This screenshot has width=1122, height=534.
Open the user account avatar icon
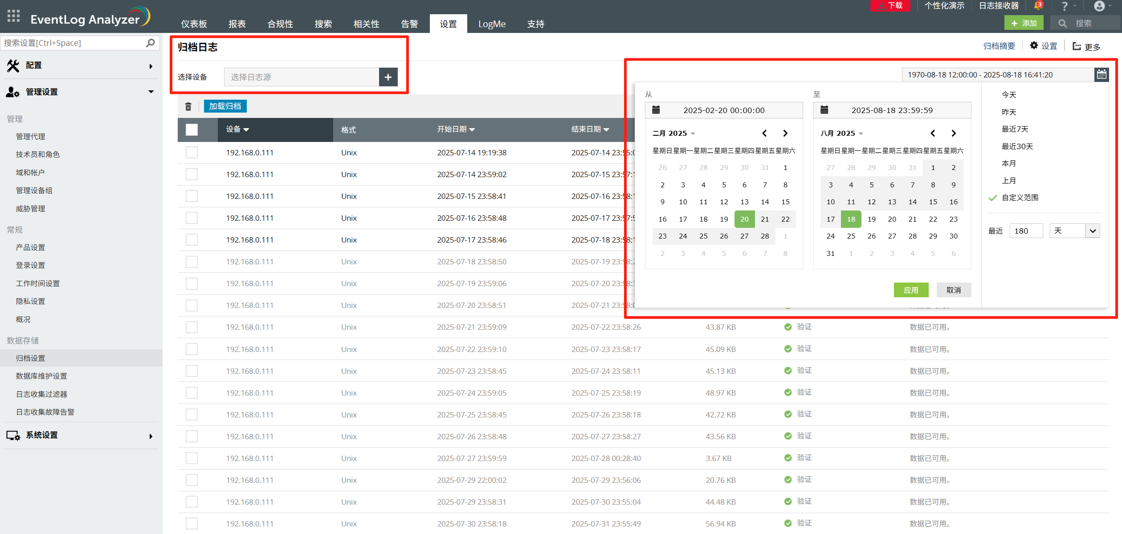[x=1099, y=6]
